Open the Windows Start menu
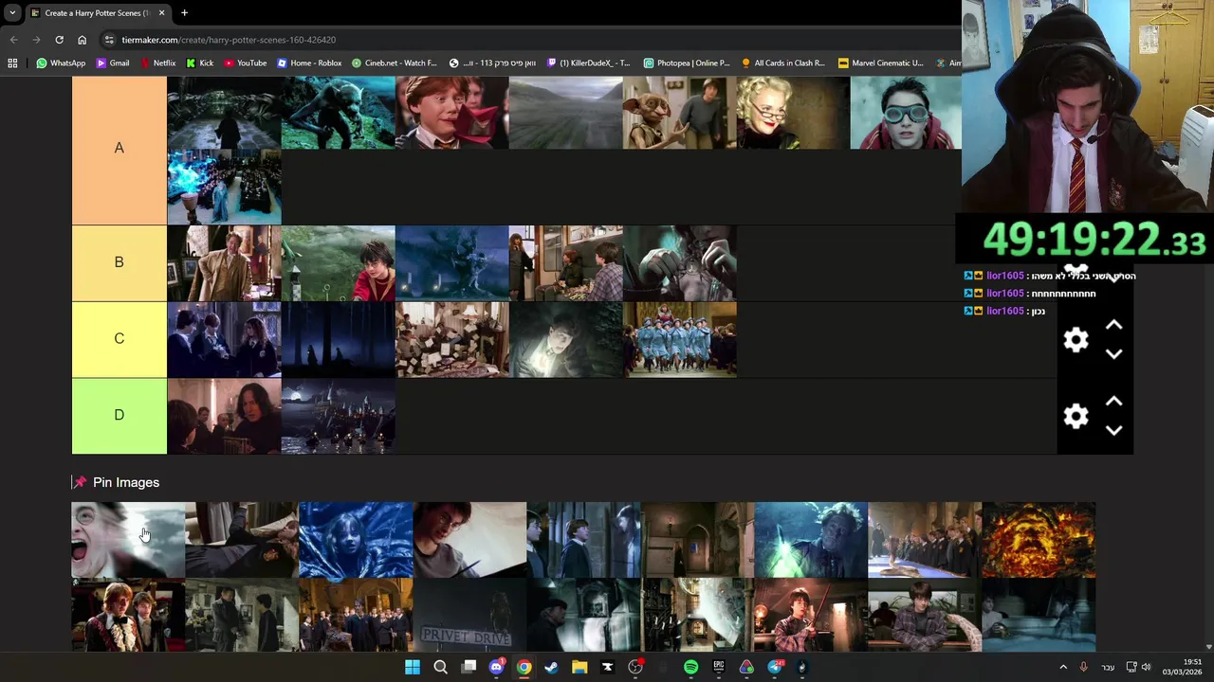The width and height of the screenshot is (1214, 682). coord(413,667)
